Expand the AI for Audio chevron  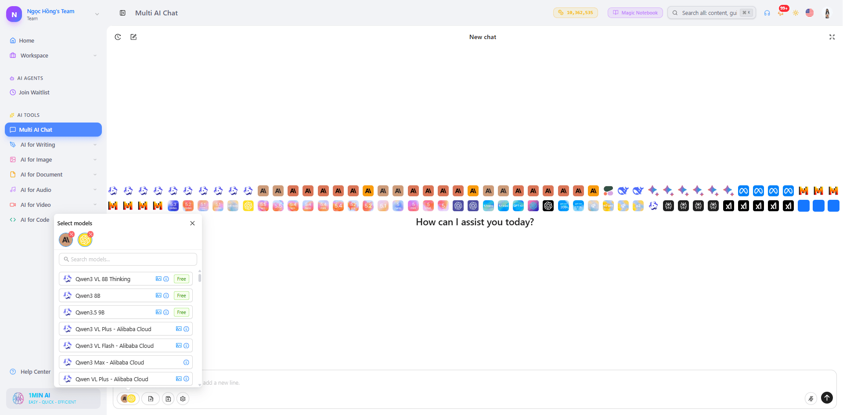[x=95, y=190]
